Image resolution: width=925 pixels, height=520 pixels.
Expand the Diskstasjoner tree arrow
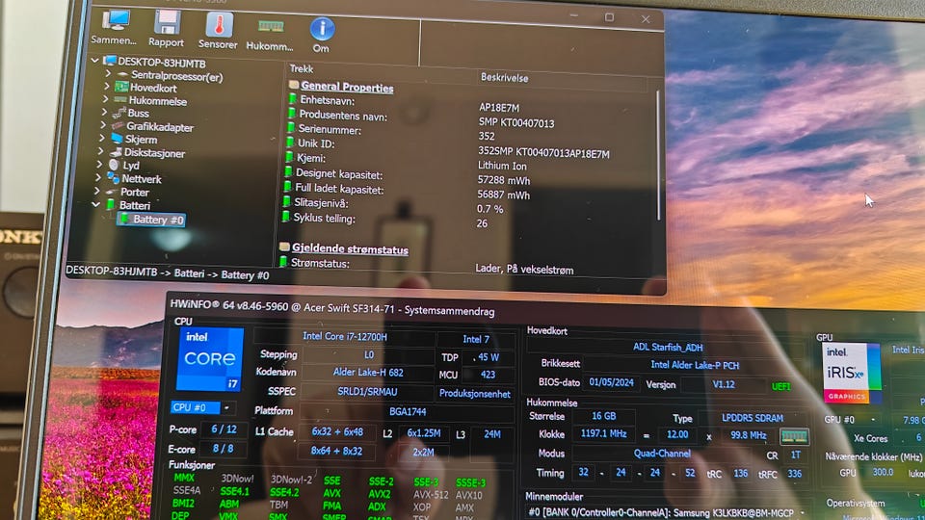[x=101, y=150]
